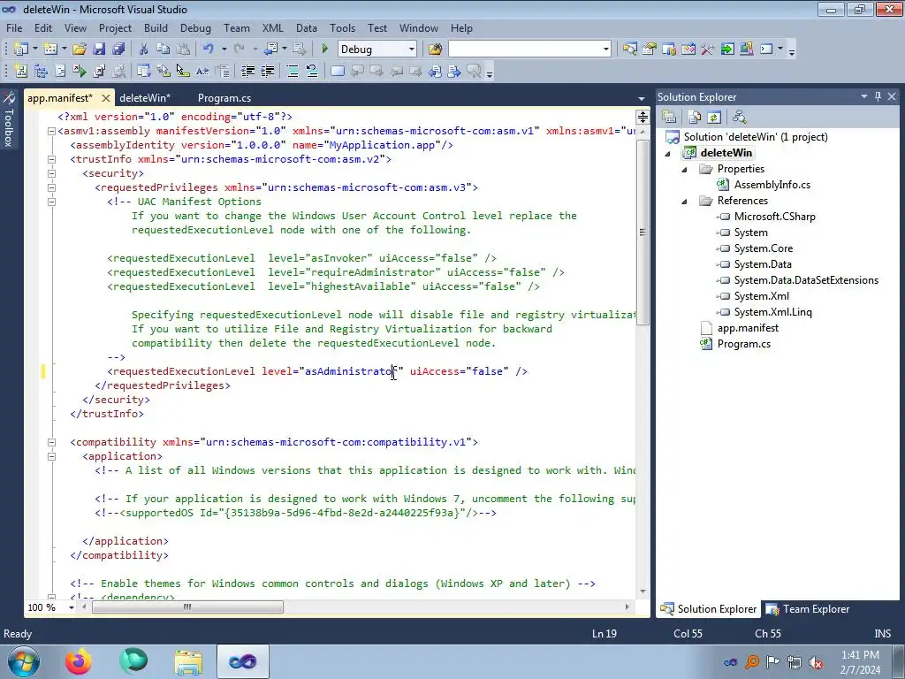
Task: Click the Save All icon
Action: (x=118, y=50)
